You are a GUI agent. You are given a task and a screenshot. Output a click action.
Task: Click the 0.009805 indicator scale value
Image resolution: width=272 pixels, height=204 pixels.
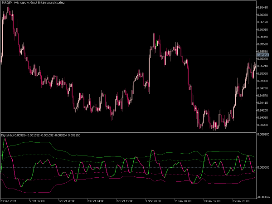click(x=263, y=135)
